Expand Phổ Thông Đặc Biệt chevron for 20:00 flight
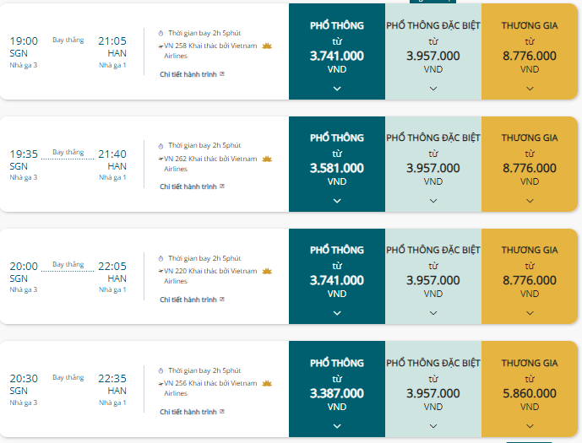This screenshot has width=582, height=443. pos(433,313)
